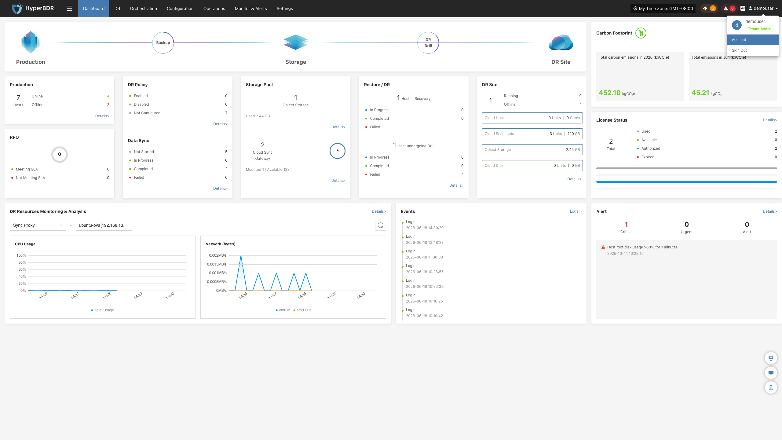Refresh the DR Resources Monitoring charts

coord(381,225)
